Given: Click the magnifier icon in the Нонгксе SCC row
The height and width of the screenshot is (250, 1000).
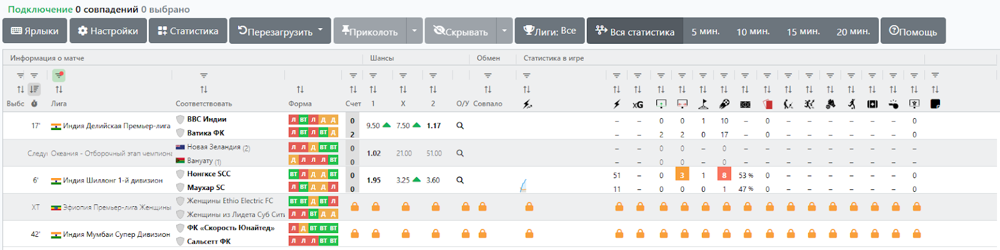Looking at the screenshot, I should coord(460,180).
